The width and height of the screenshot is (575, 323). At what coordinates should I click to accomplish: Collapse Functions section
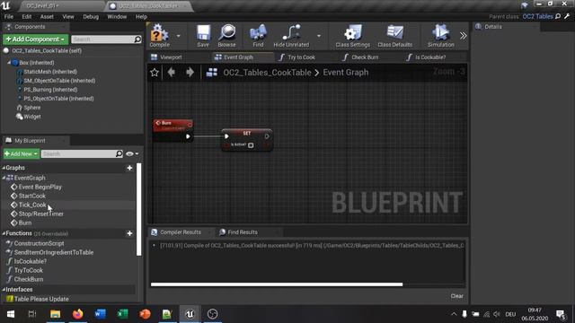pyautogui.click(x=4, y=233)
